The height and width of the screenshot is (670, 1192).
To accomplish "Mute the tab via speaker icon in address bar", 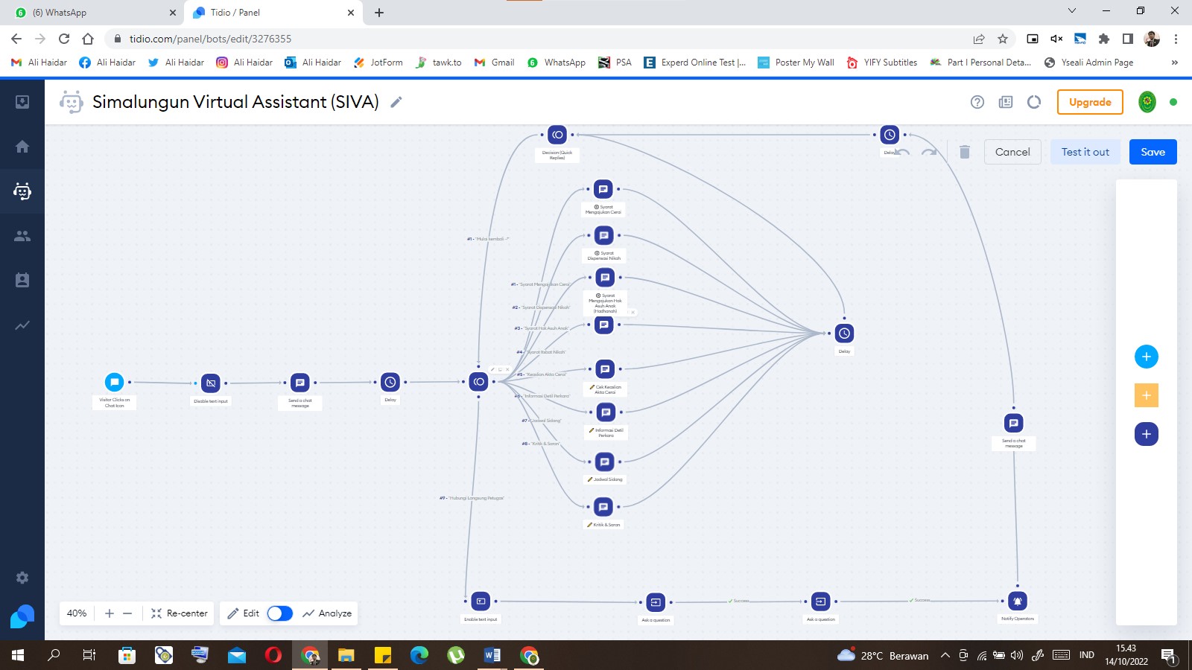I will pyautogui.click(x=1056, y=39).
